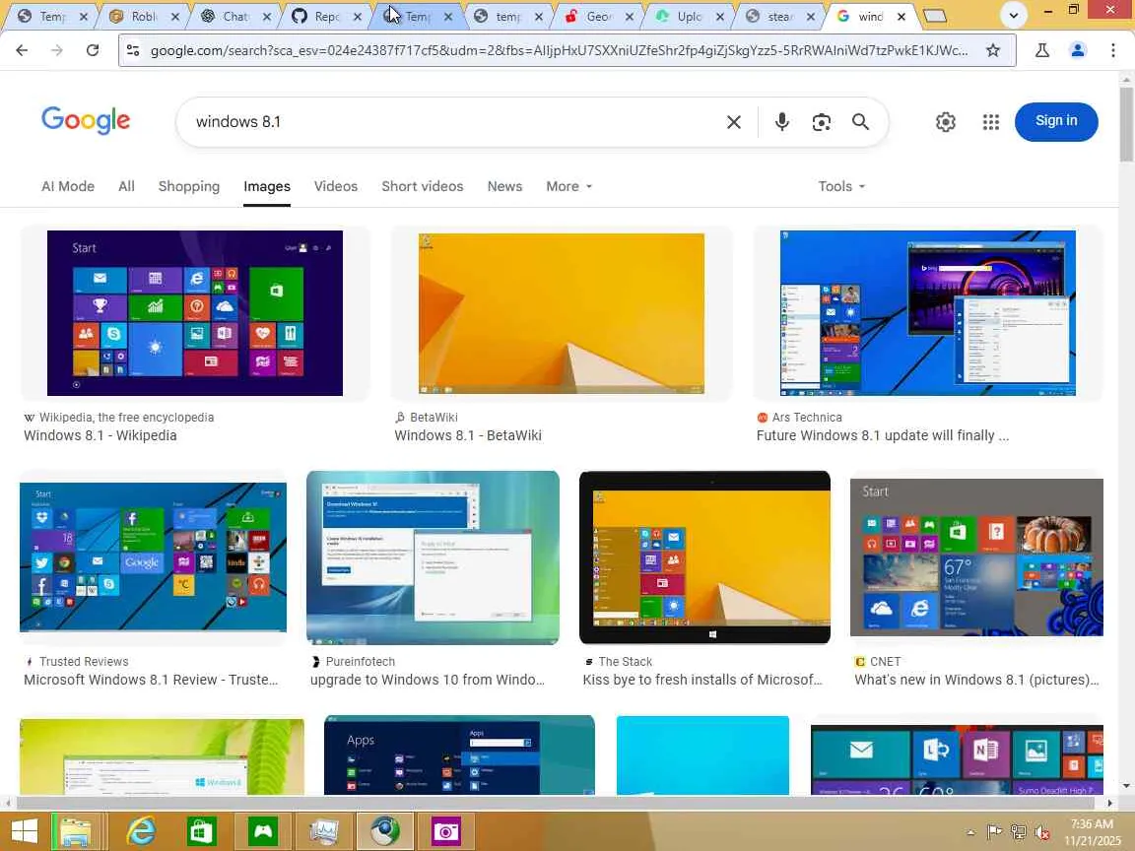Start voice search with microphone
Image resolution: width=1135 pixels, height=851 pixels.
(781, 121)
